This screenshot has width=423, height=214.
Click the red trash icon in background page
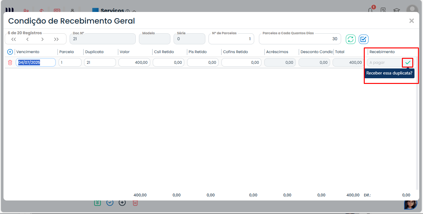coord(135,203)
